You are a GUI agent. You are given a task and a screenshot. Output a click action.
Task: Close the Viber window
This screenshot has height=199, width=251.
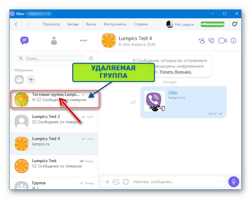[x=237, y=14]
